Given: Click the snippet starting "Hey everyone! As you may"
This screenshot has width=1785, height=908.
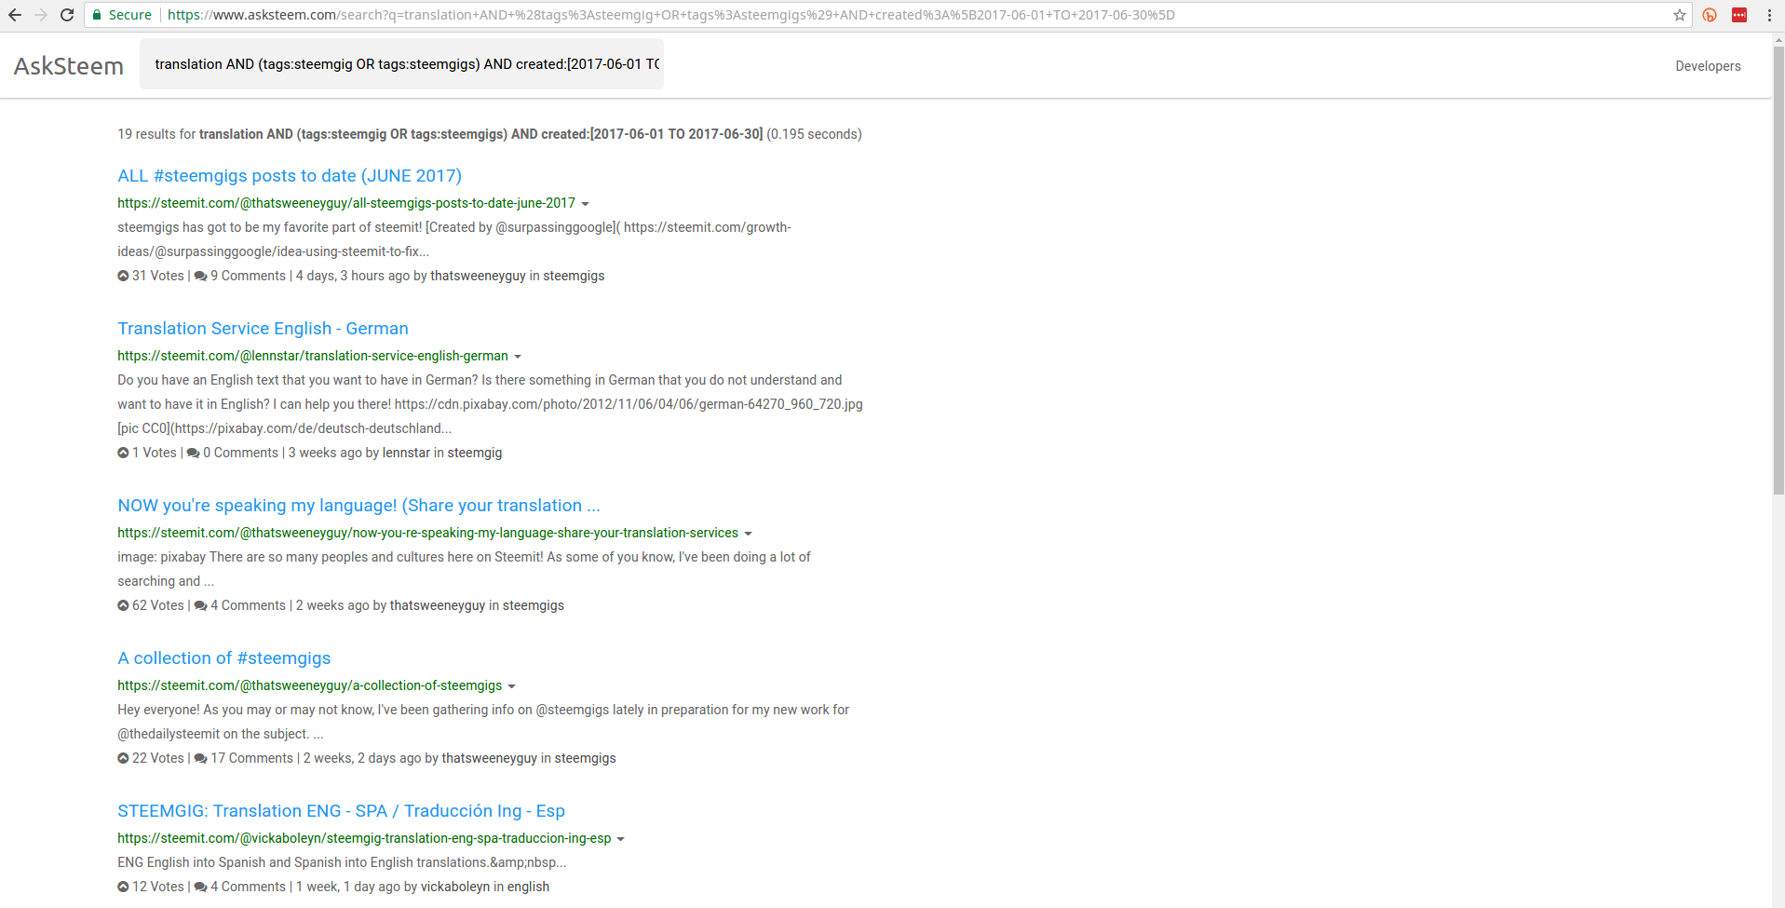Looking at the screenshot, I should click(x=483, y=722).
